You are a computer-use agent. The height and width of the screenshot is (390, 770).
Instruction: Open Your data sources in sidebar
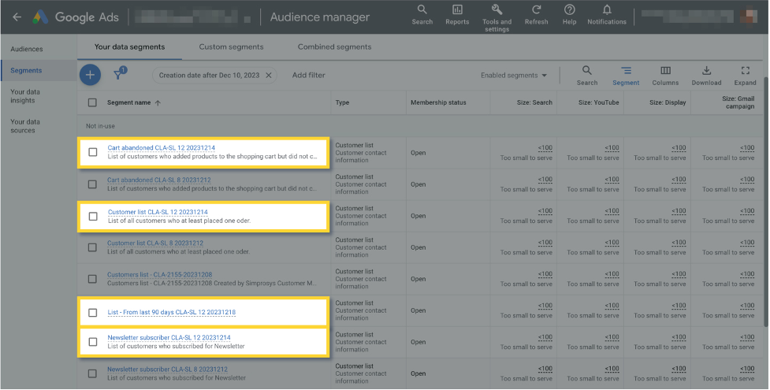point(25,126)
